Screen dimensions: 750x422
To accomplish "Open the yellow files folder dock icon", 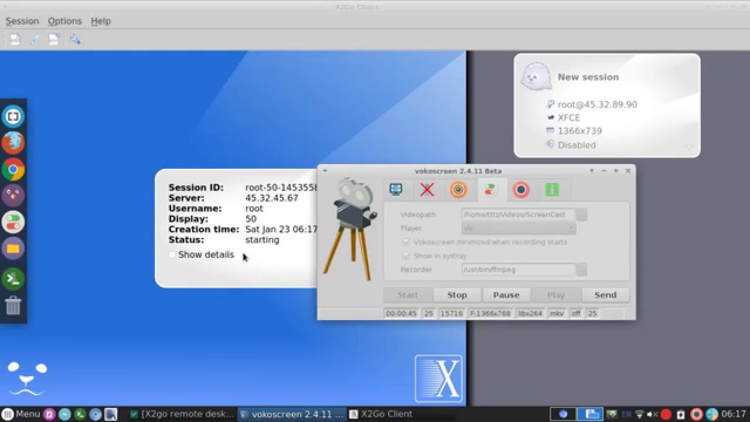I will pos(13,249).
